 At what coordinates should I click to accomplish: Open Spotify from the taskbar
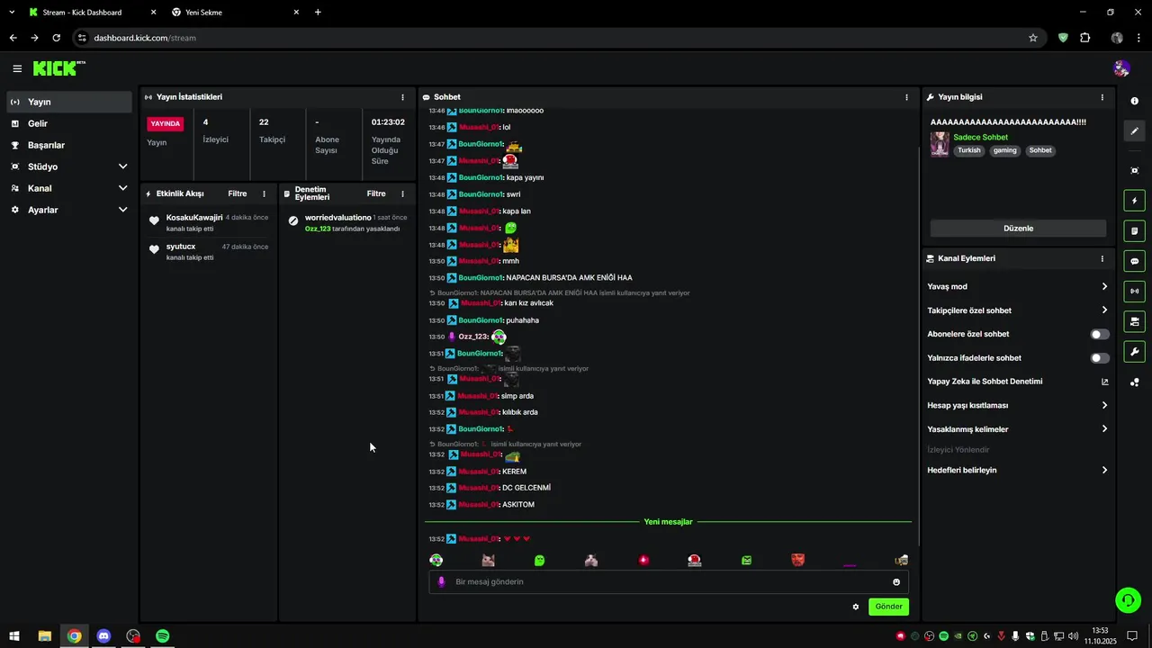163,636
